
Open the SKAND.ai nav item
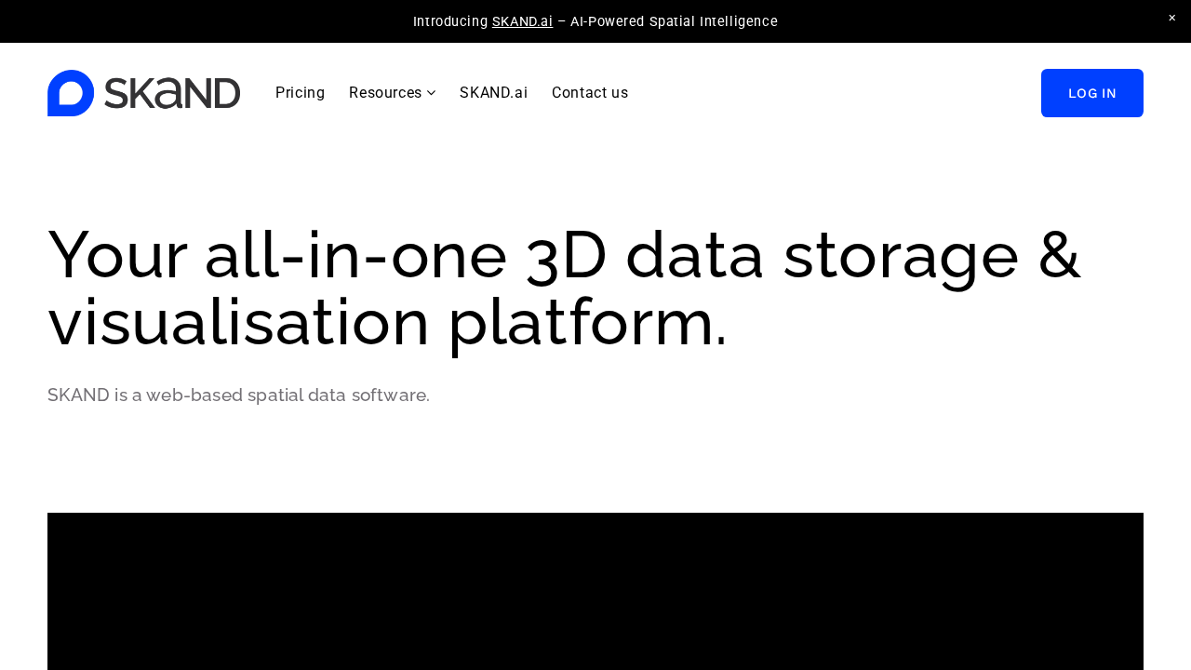point(493,93)
